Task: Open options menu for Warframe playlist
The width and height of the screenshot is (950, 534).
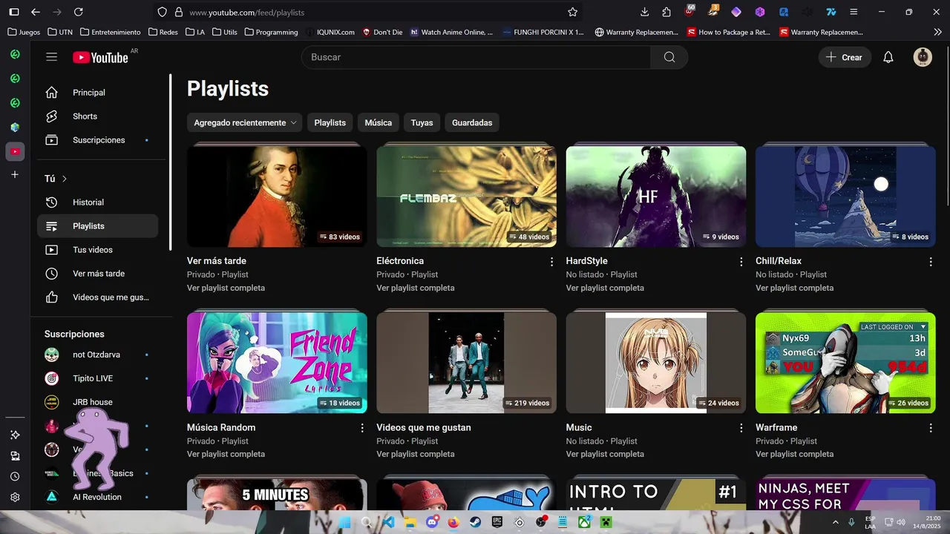Action: pyautogui.click(x=931, y=428)
